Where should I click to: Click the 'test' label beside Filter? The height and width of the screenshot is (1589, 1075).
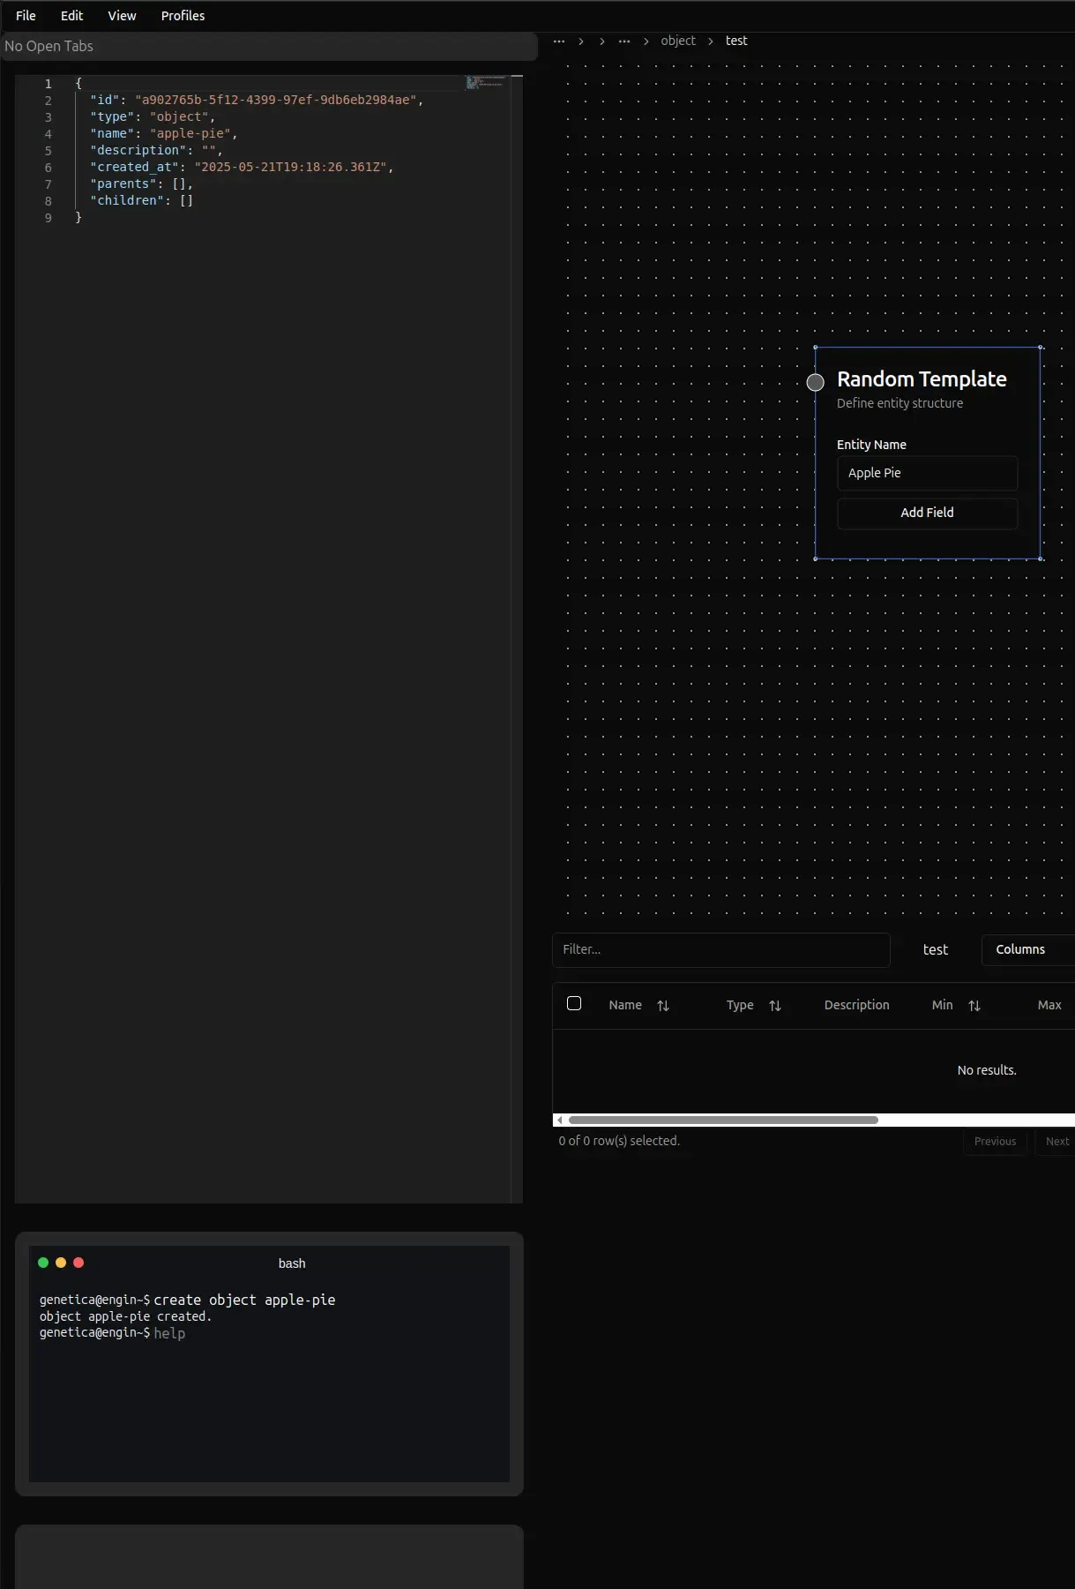(936, 949)
